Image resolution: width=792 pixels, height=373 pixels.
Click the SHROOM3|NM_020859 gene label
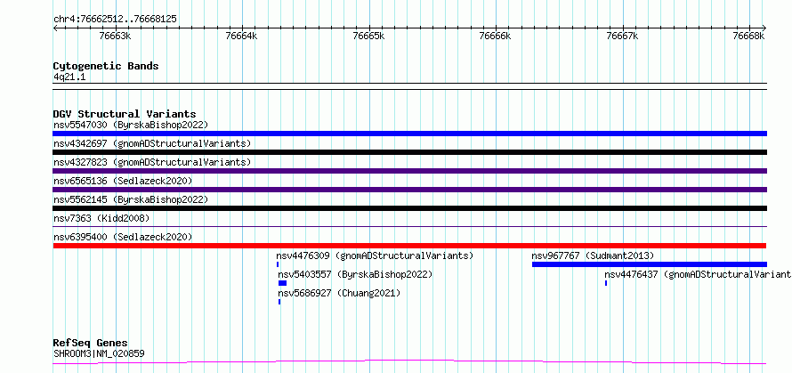tap(99, 353)
